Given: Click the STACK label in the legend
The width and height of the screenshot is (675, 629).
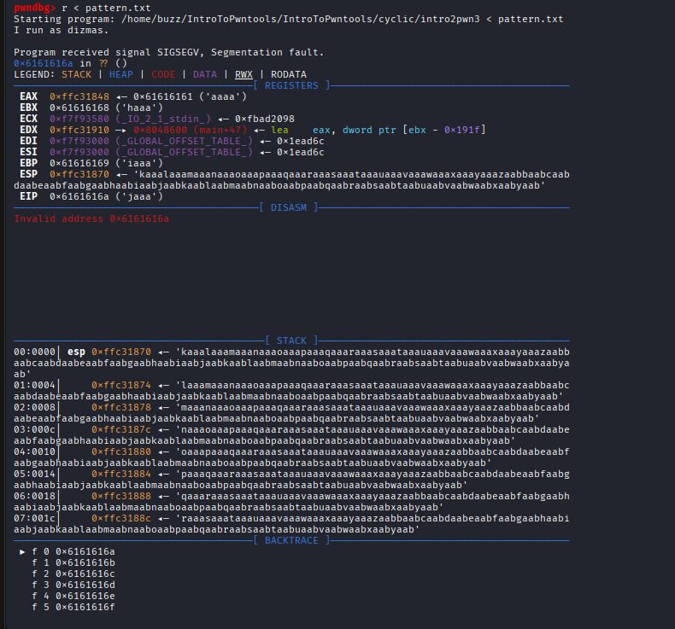Looking at the screenshot, I should point(76,74).
